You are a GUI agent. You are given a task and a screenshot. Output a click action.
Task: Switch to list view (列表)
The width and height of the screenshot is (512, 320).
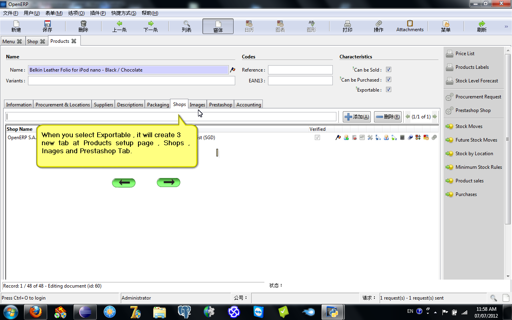coord(186,26)
